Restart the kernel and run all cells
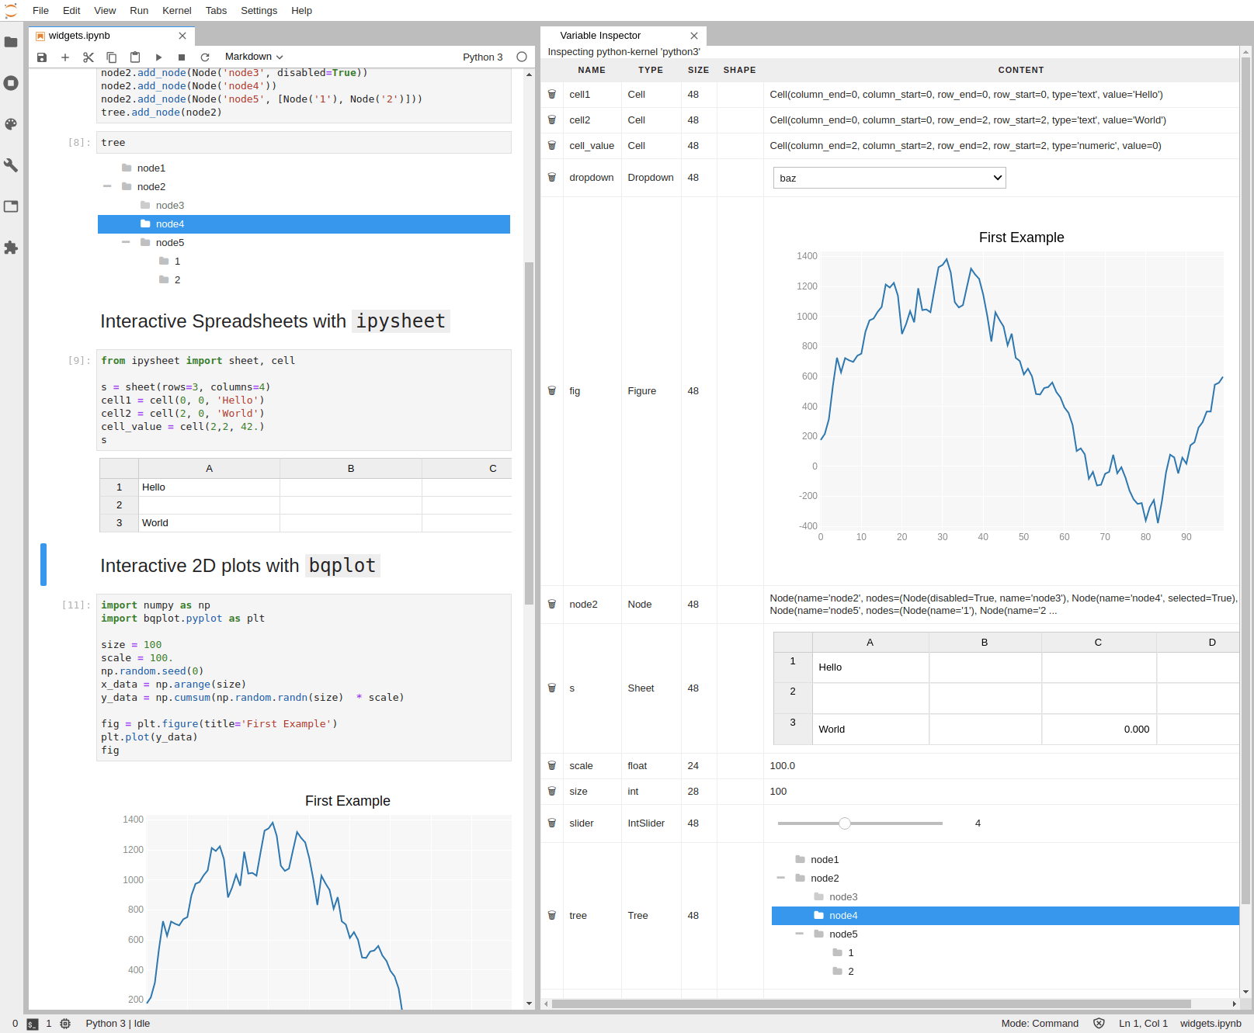The height and width of the screenshot is (1033, 1254). pos(205,57)
